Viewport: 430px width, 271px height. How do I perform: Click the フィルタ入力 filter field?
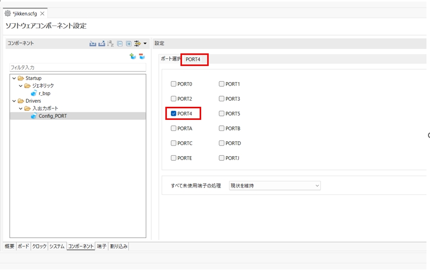pos(78,67)
